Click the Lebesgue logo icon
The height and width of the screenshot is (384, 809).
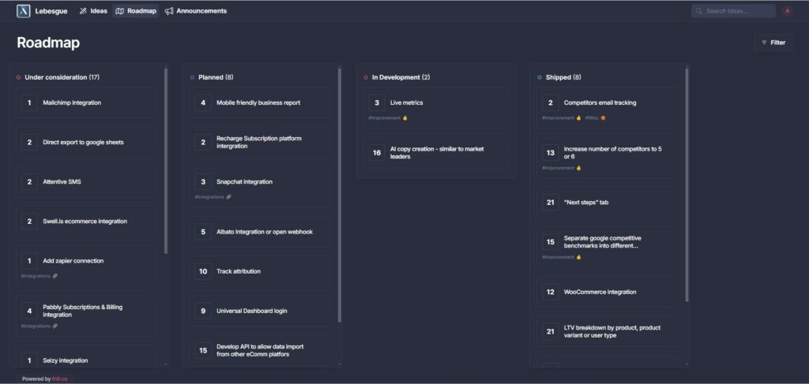point(23,11)
